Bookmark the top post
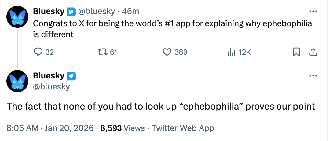The image size is (330, 141). tap(296, 52)
